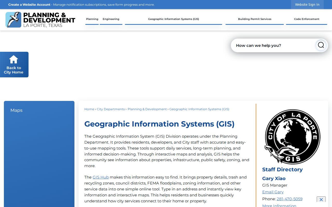This screenshot has height=207, width=332.
Task: Open Geographic Information Systems (GIS) menu
Action: pyautogui.click(x=174, y=19)
